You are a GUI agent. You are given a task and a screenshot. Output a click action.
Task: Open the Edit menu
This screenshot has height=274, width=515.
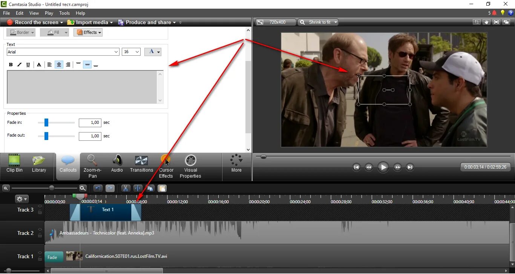20,13
